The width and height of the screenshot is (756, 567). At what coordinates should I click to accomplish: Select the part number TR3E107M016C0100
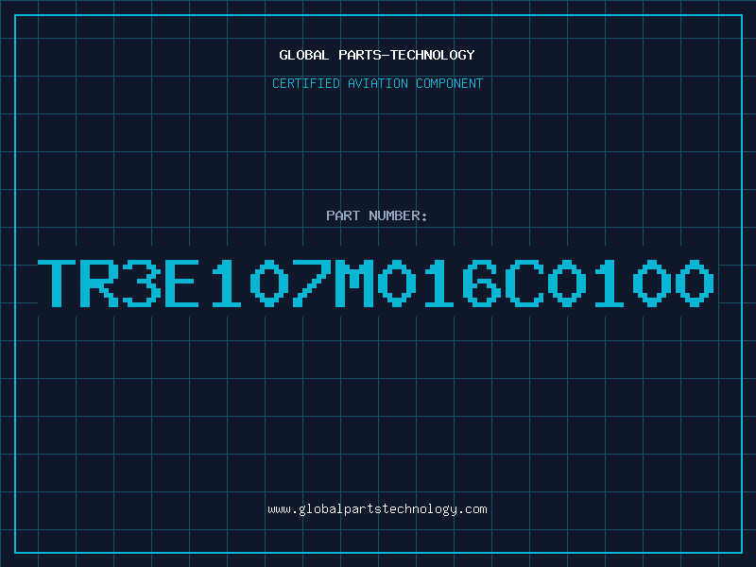tap(376, 283)
